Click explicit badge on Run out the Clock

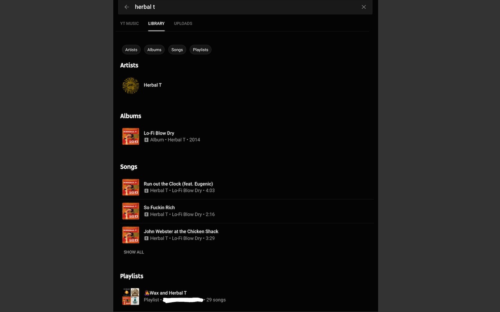tap(146, 191)
